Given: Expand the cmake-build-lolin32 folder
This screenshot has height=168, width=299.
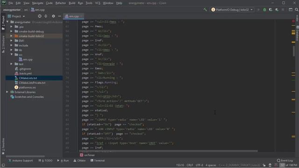Looking at the screenshot, I should click(x=11, y=36).
